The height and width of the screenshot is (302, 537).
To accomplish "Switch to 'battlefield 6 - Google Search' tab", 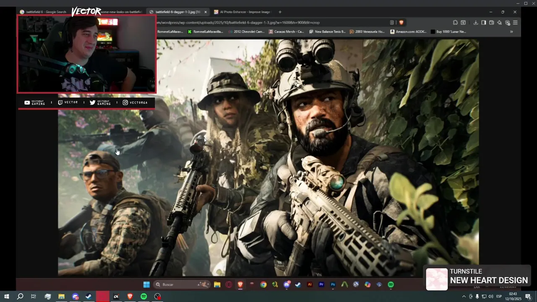I will pyautogui.click(x=43, y=12).
